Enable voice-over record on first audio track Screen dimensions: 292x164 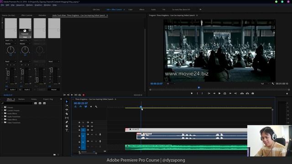[x=100, y=134]
